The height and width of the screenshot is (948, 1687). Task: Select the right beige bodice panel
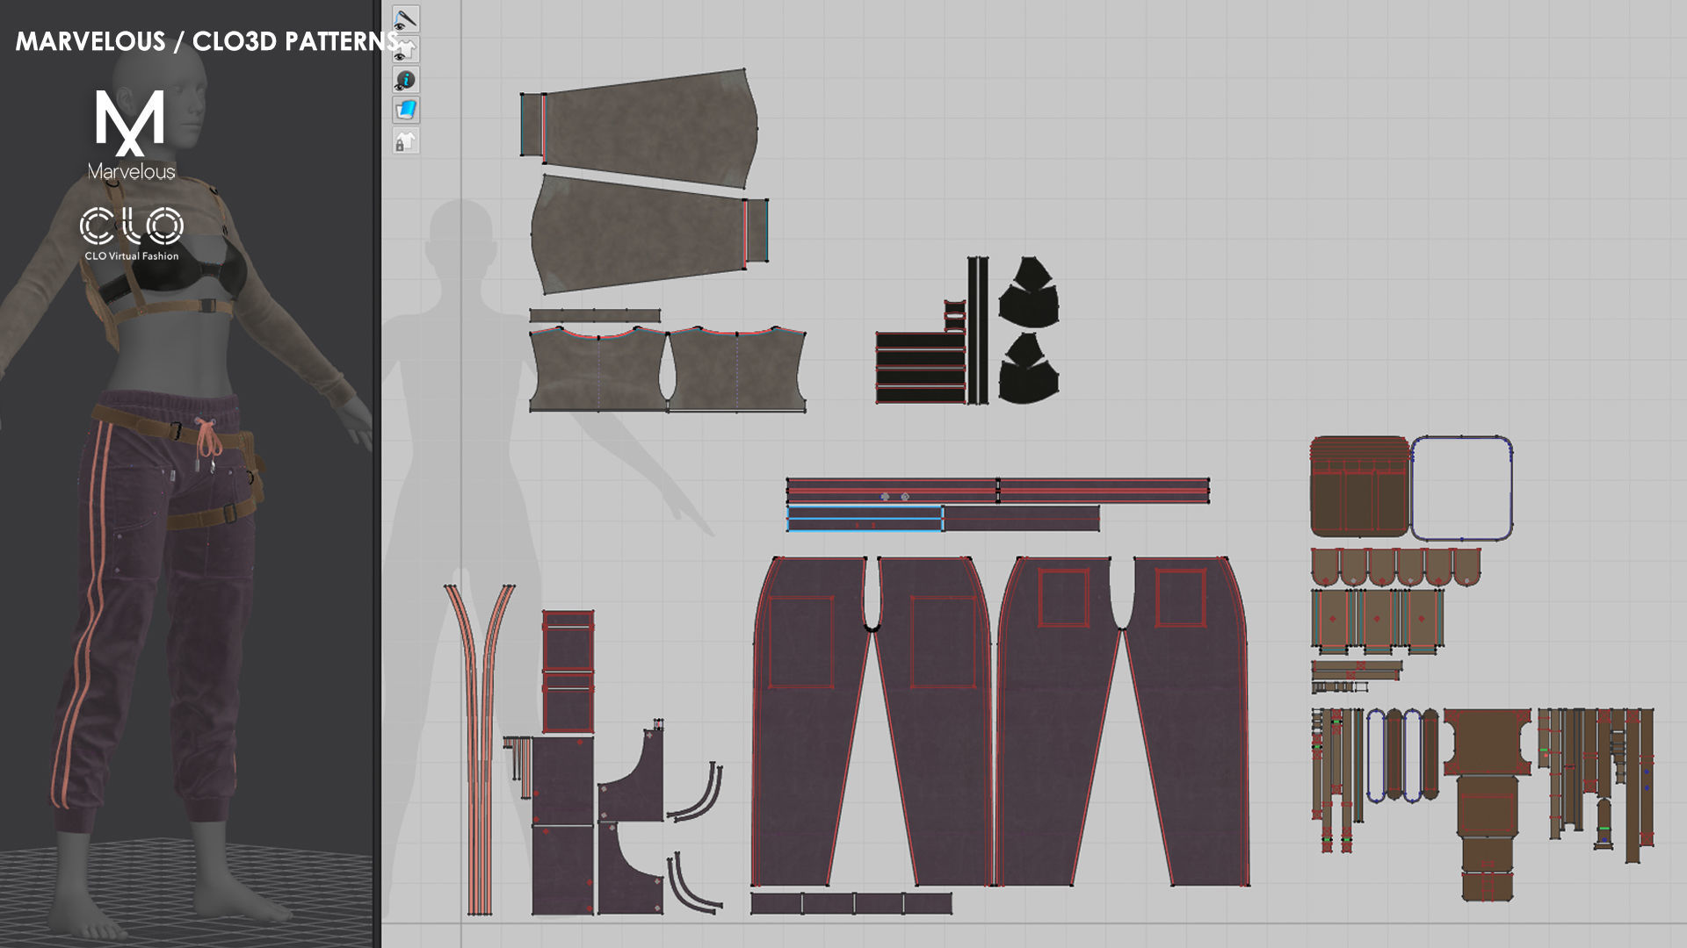736,370
